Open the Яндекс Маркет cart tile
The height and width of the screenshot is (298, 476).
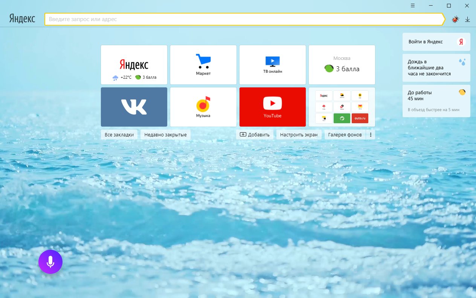tap(203, 65)
